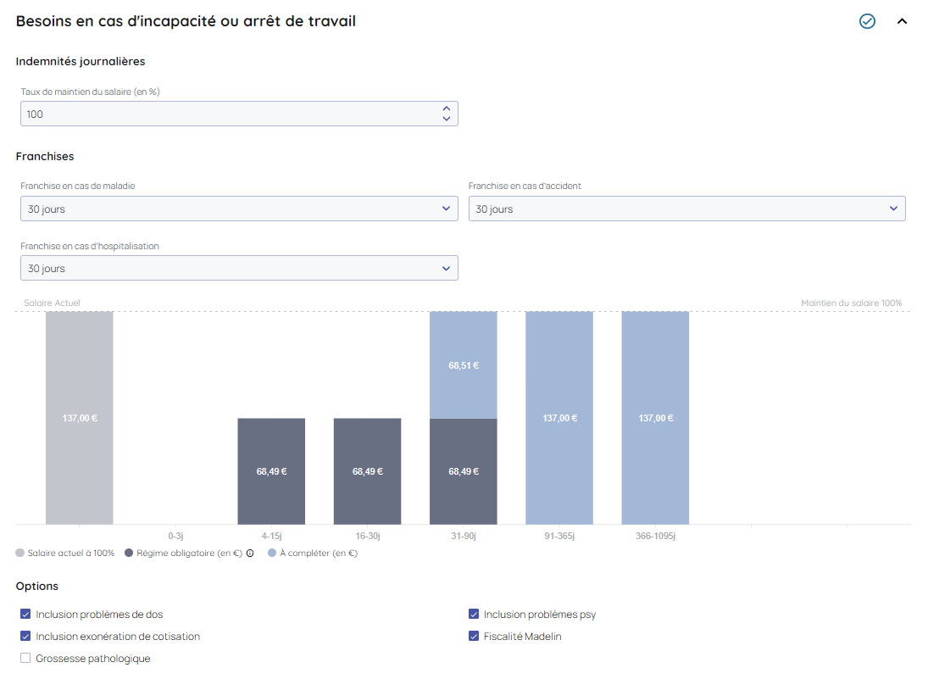Viewport: 928px width, 679px height.
Task: Toggle the Salaire actuel à 100% legend marker
Action: pos(20,554)
